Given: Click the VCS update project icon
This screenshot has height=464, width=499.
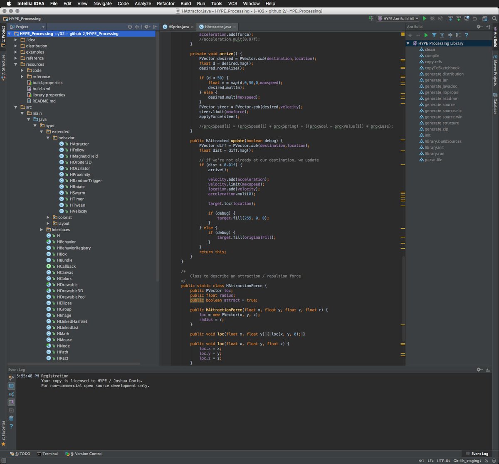Looking at the screenshot, I should 450,19.
